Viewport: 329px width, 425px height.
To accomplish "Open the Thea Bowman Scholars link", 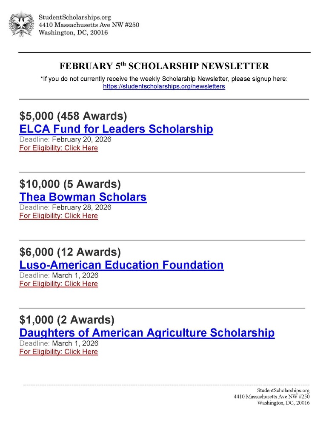I will [x=83, y=197].
